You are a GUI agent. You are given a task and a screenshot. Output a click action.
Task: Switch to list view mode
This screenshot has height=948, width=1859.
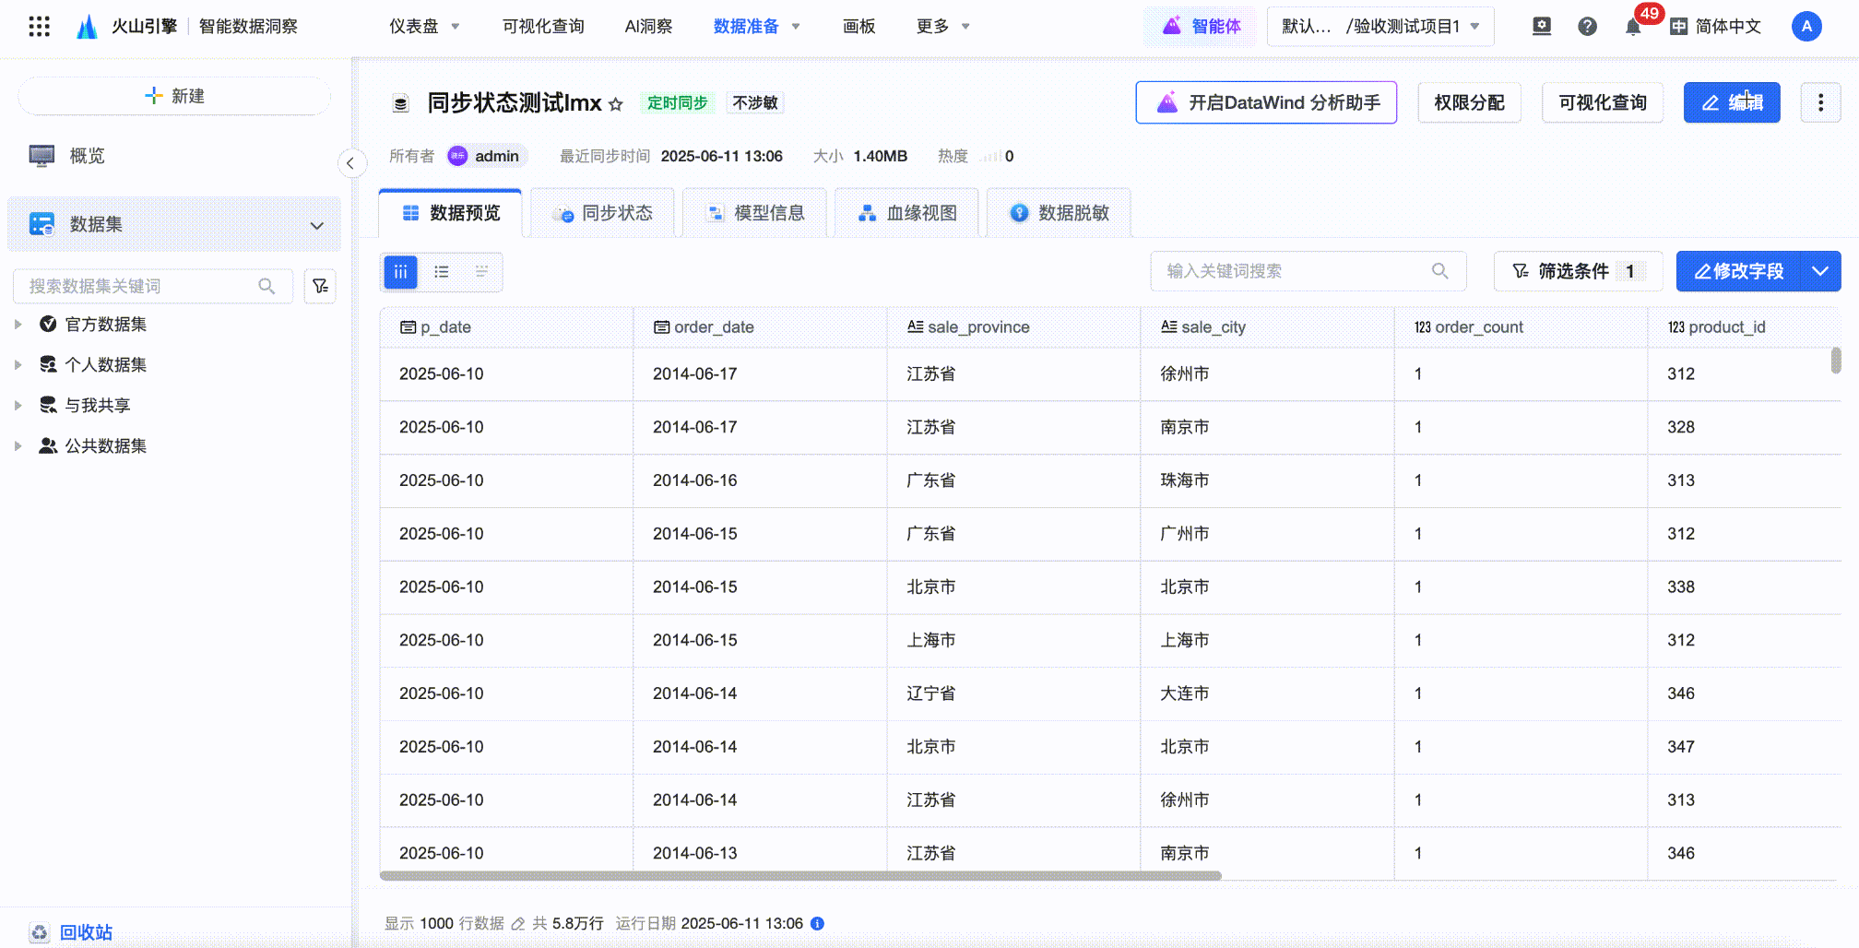point(442,272)
